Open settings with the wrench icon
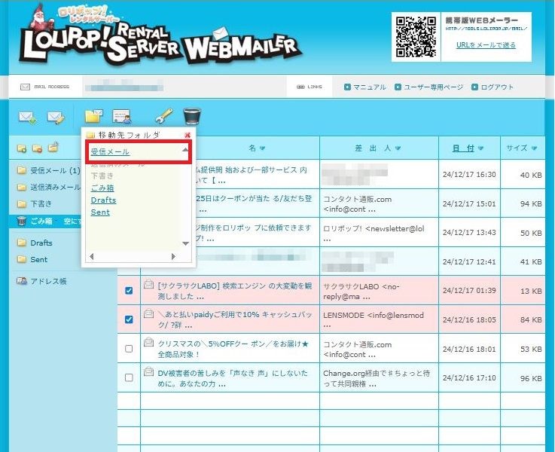This screenshot has height=452, width=555. pos(163,117)
